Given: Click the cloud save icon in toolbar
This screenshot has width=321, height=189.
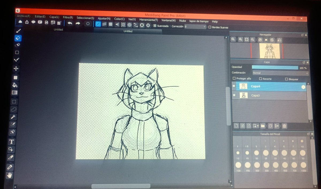Looking at the screenshot, I should [20, 21].
